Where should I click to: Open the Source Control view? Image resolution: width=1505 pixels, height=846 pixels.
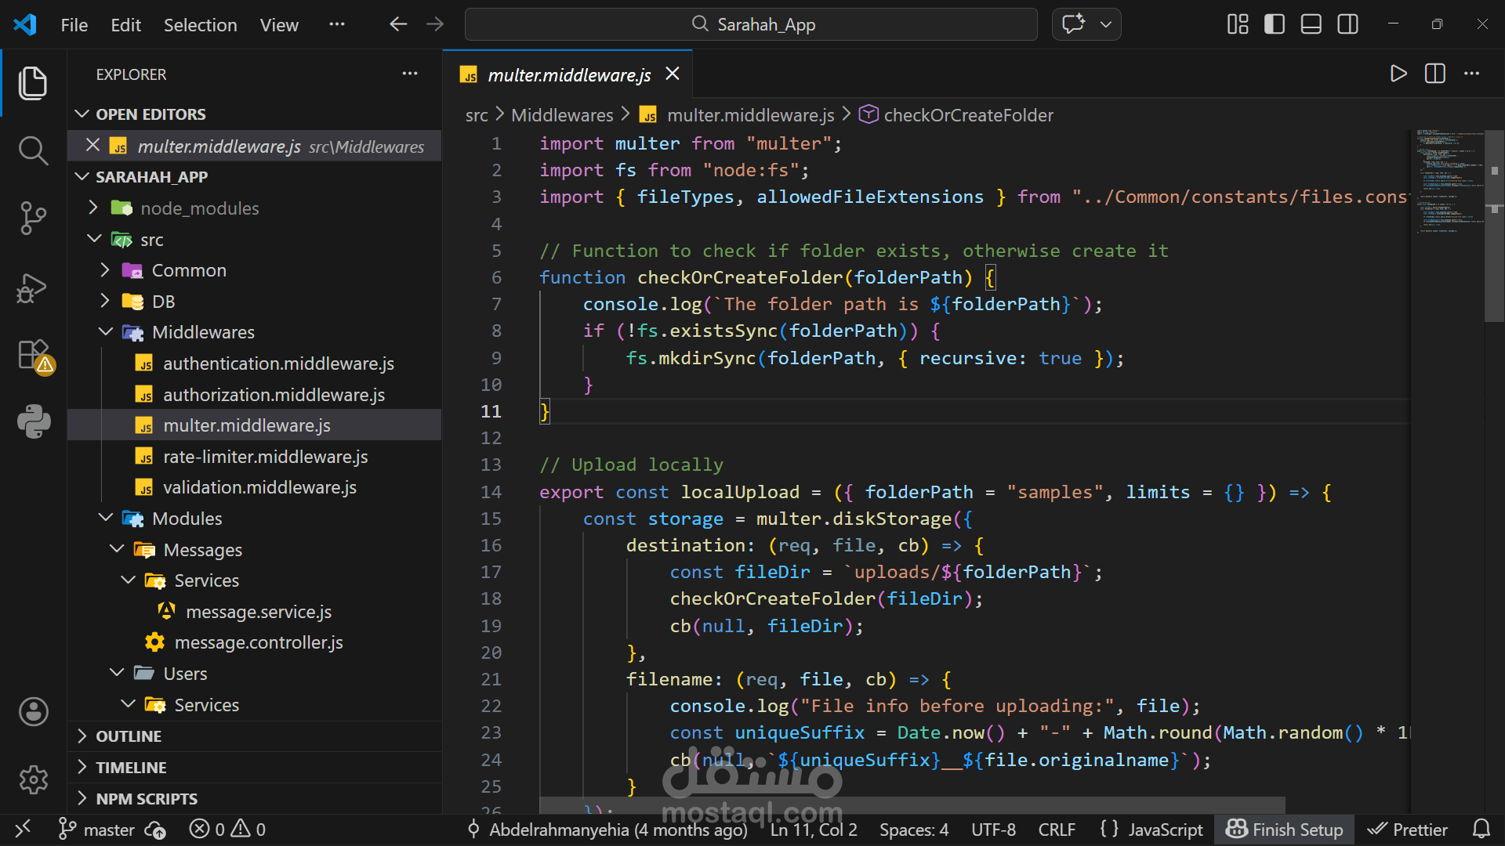point(33,218)
